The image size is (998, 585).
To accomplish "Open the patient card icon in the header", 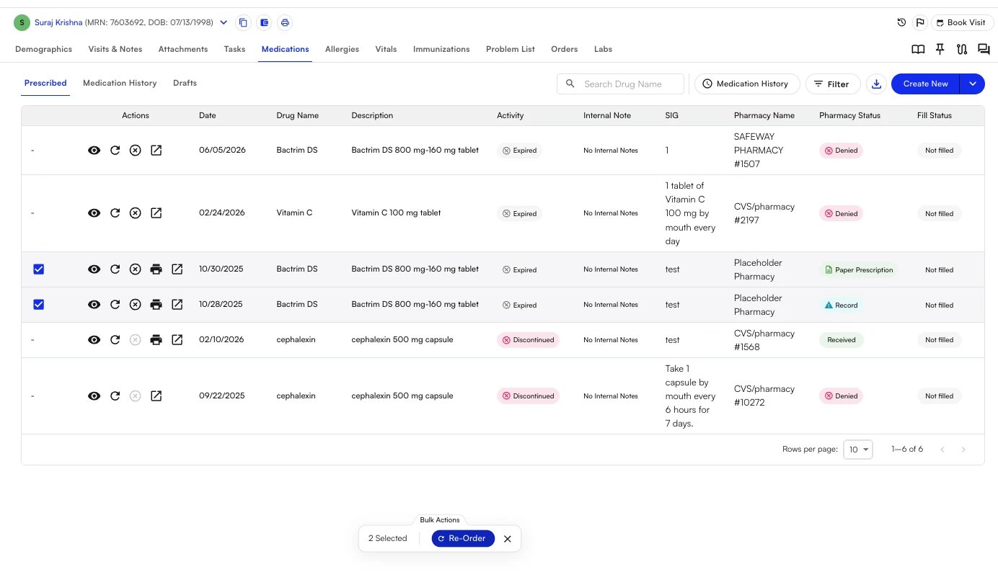I will point(264,22).
